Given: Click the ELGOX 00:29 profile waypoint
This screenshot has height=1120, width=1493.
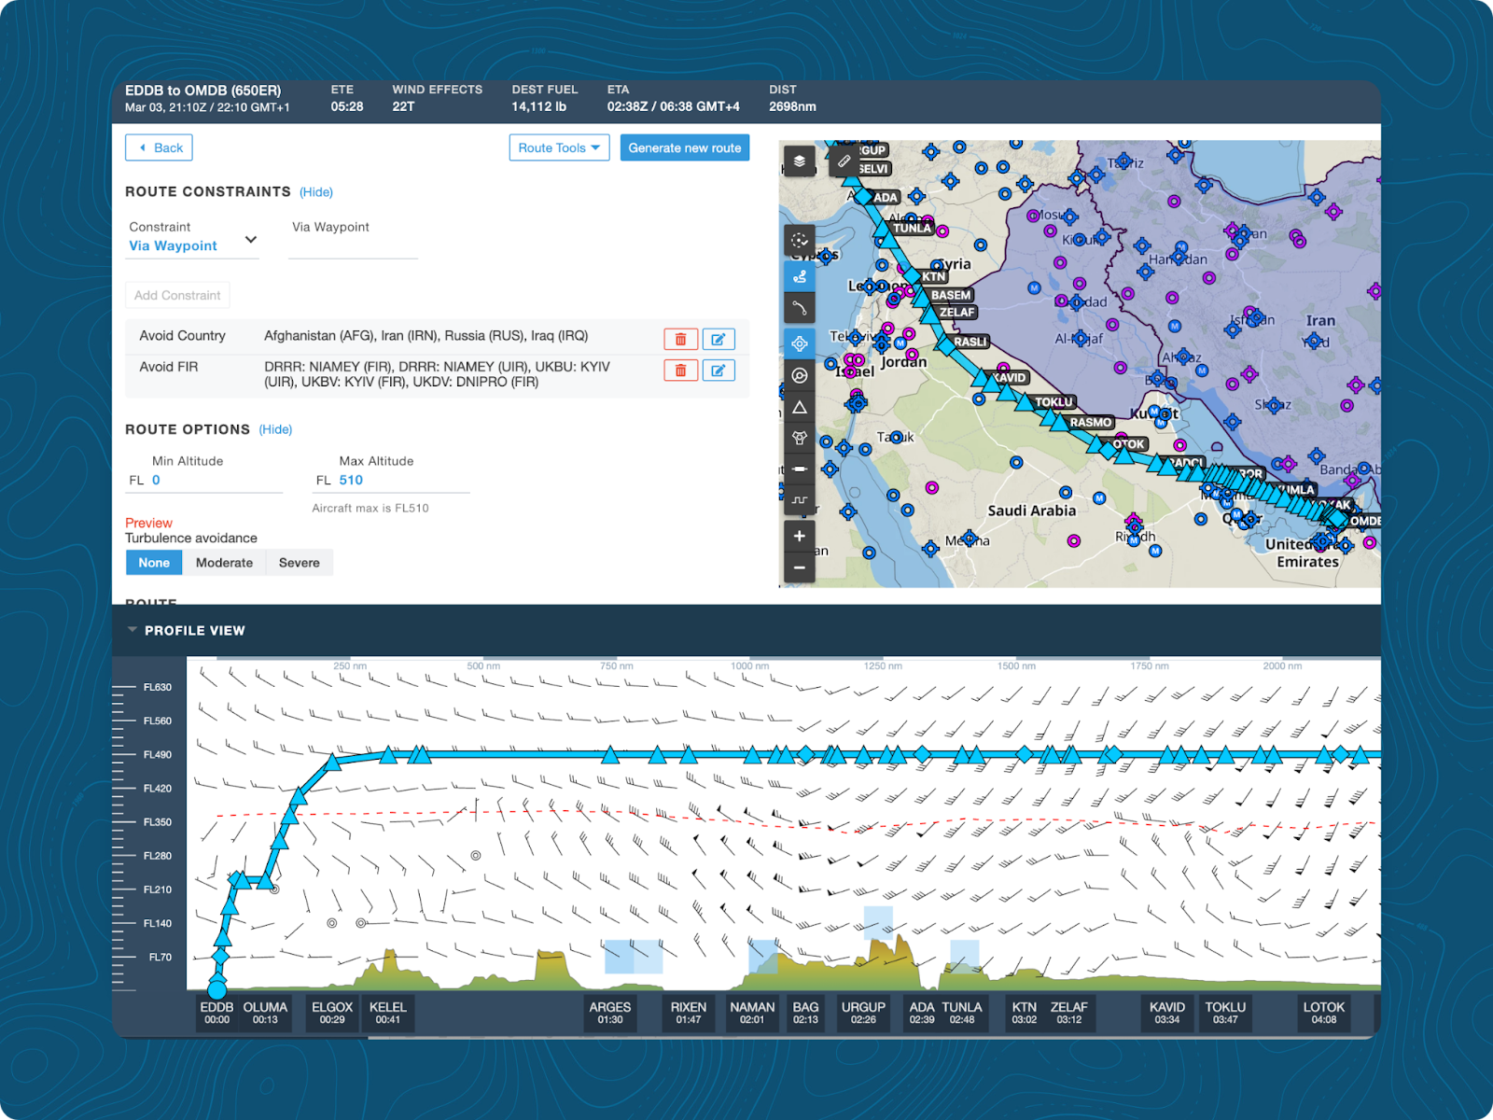Looking at the screenshot, I should [x=332, y=1013].
